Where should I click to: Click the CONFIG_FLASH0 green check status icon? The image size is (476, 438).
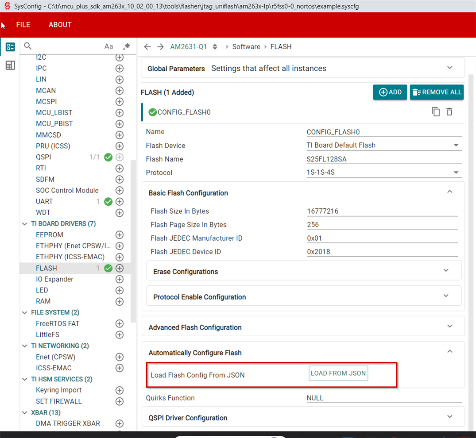(x=152, y=112)
